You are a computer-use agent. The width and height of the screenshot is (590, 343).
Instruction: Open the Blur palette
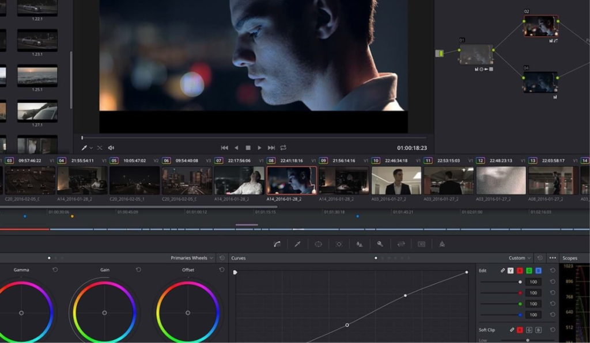point(360,244)
